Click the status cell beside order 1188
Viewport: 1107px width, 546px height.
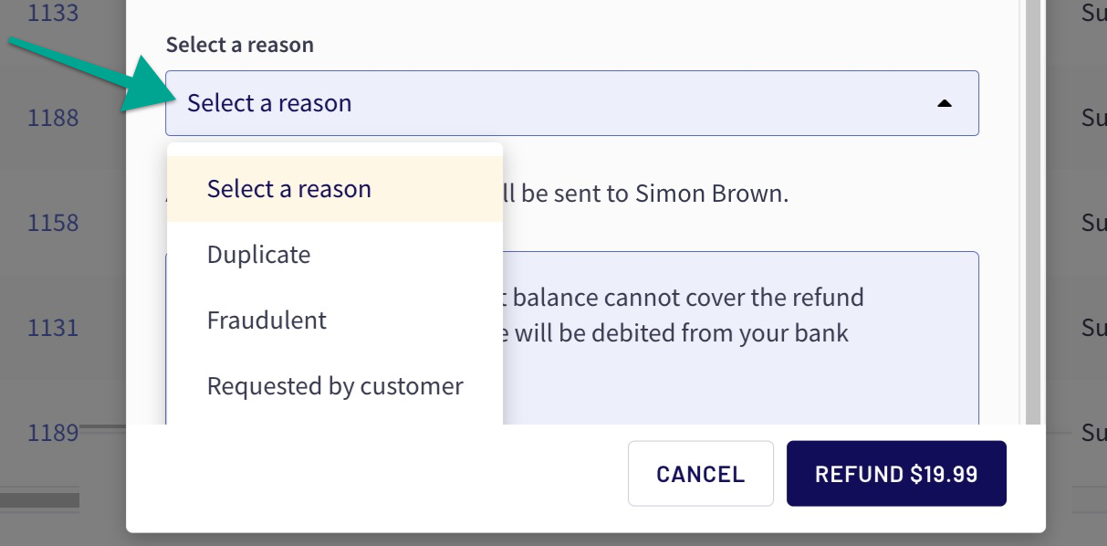click(x=1093, y=118)
